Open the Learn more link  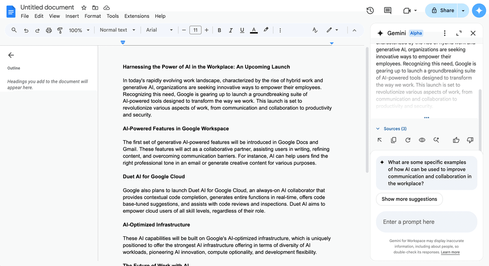pos(450,252)
